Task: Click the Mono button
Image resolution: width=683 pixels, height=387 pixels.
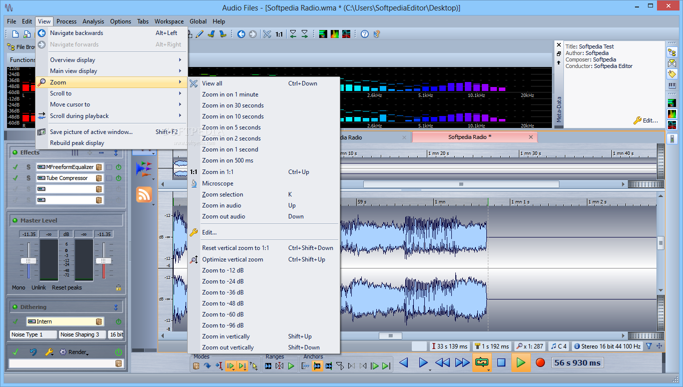Action: click(19, 287)
